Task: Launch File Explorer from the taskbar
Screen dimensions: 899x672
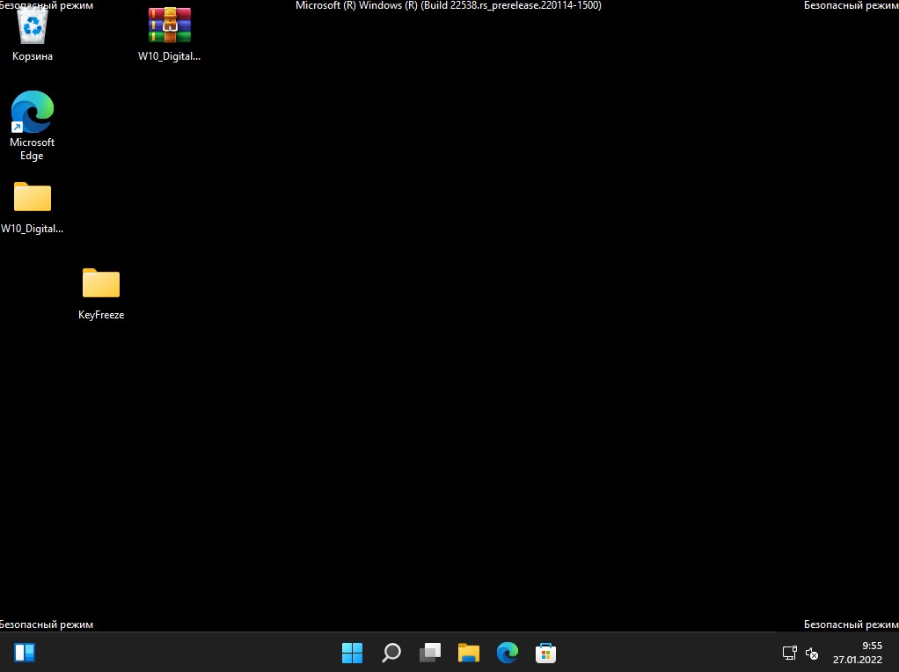Action: click(469, 653)
